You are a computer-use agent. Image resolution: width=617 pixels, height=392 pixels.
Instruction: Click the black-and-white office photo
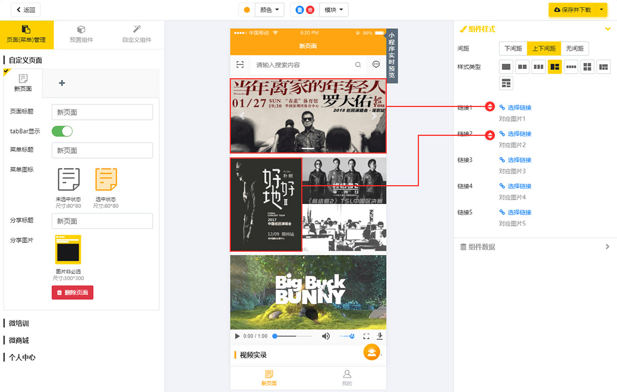point(345,228)
